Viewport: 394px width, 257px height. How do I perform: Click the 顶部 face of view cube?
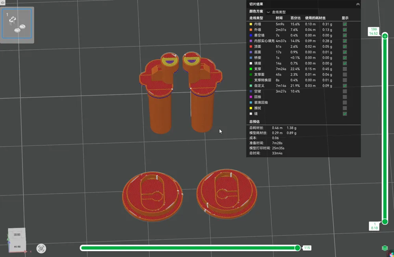[17, 234]
